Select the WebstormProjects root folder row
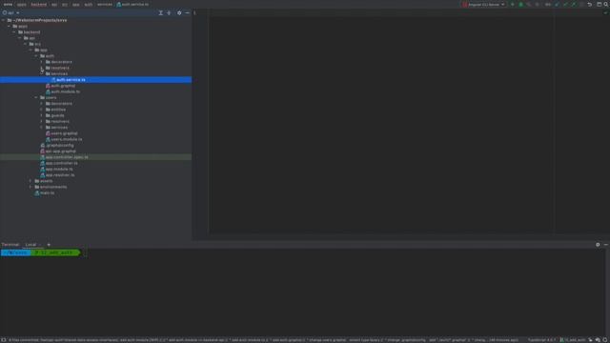The height and width of the screenshot is (343, 610). click(95, 20)
